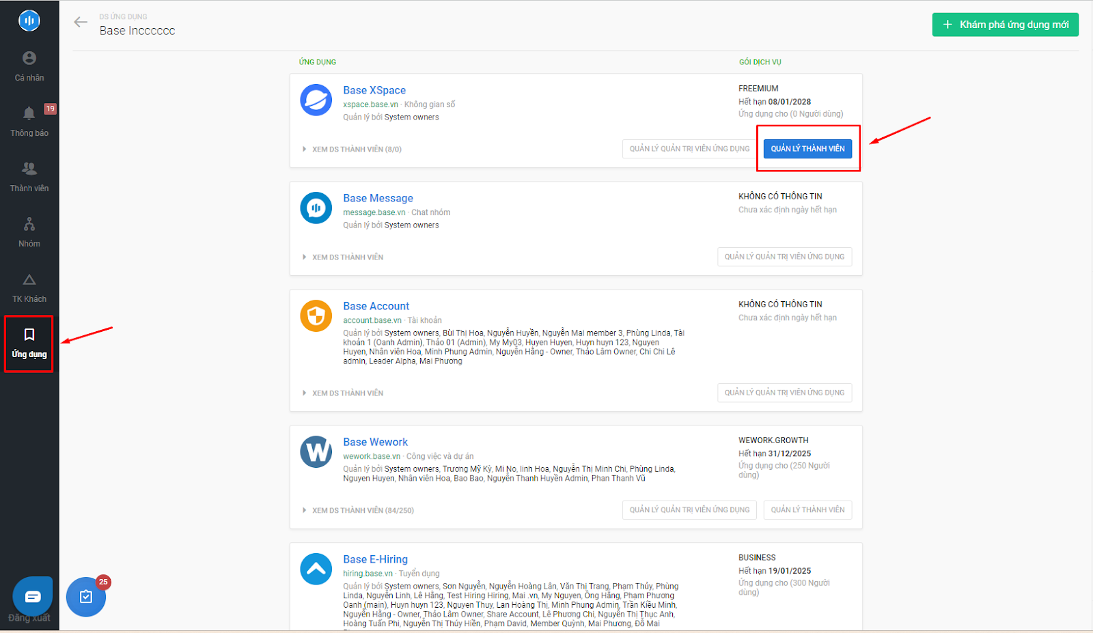
Task: Open the round task checklist button
Action: (86, 597)
